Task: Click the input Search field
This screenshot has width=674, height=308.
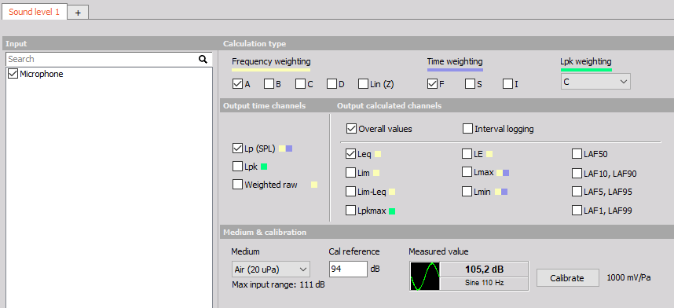Action: tap(108, 60)
